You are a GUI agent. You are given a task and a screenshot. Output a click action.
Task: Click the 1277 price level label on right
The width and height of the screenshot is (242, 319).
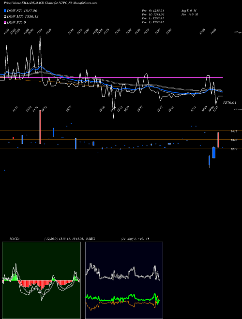click(x=234, y=149)
